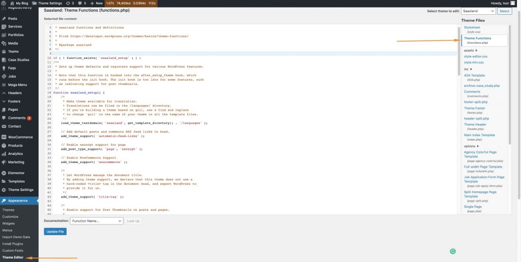Click the Mega Menu sidebar icon

(x=4, y=85)
